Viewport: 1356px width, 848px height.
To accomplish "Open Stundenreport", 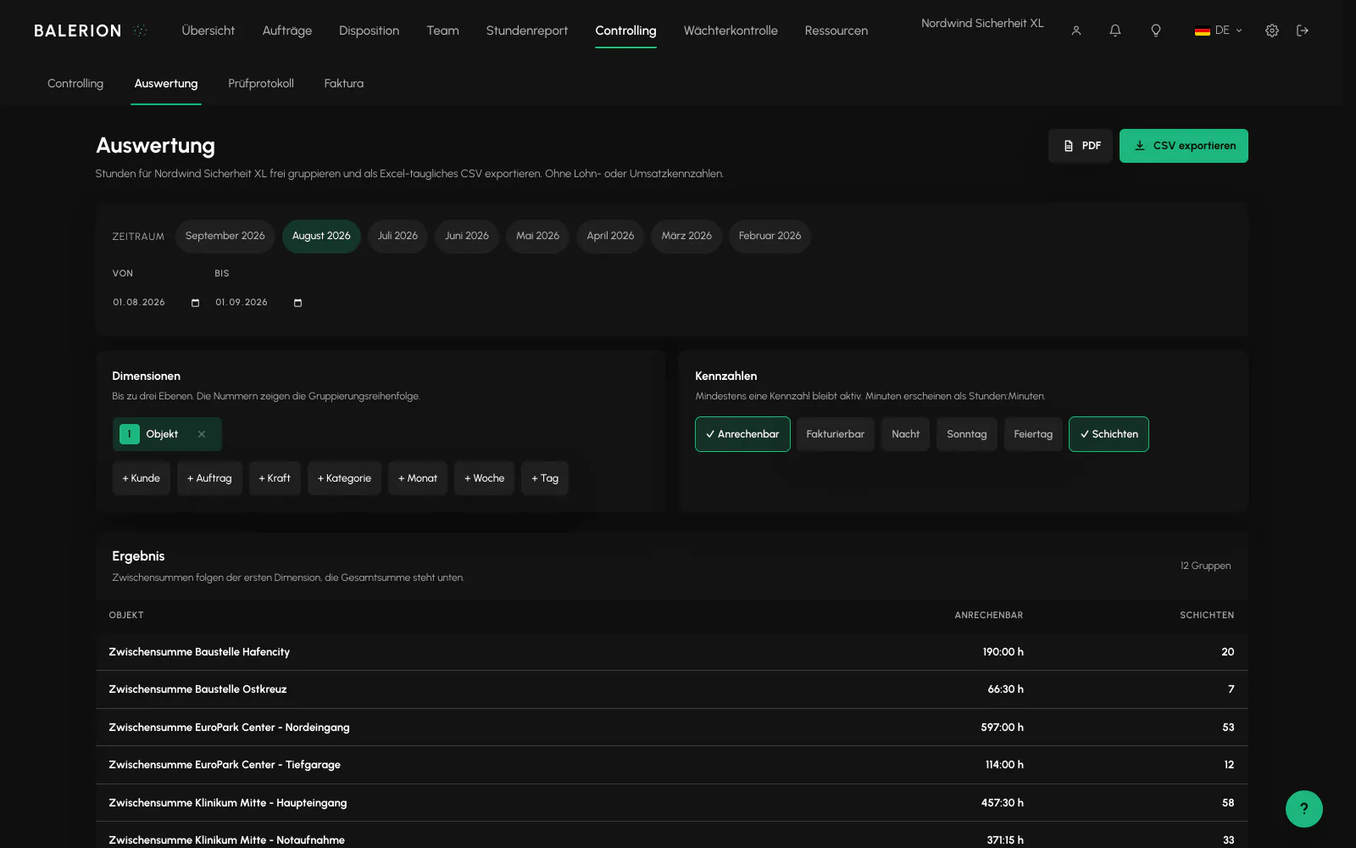I will [x=527, y=31].
